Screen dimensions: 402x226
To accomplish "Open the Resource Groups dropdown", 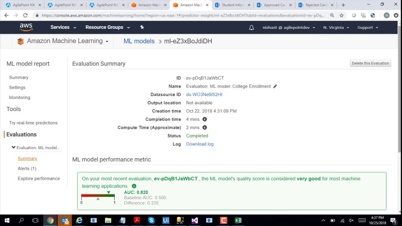I will click(x=107, y=27).
